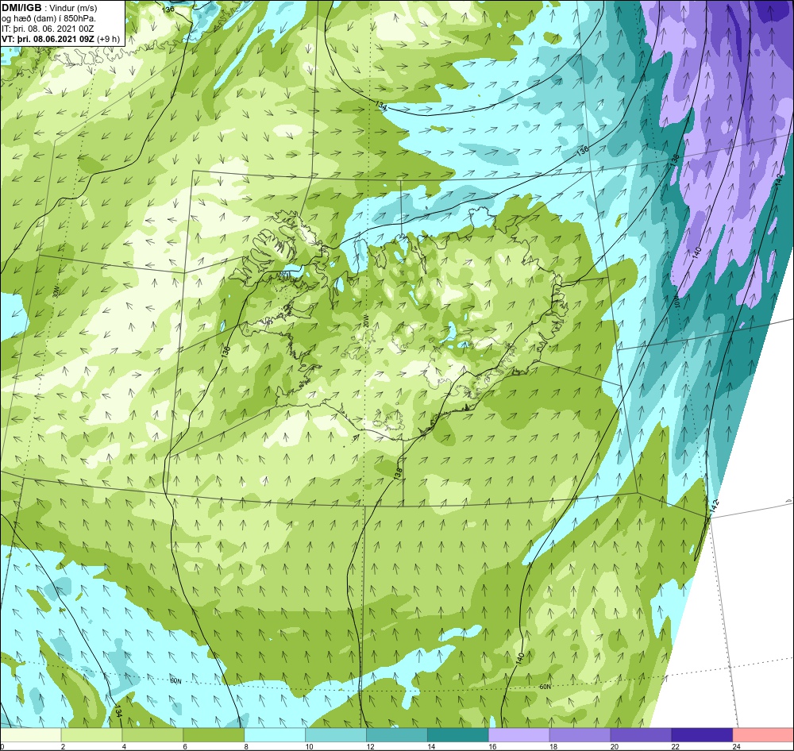The image size is (794, 751).
Task: Click the legend scale value 14
Action: [x=431, y=746]
